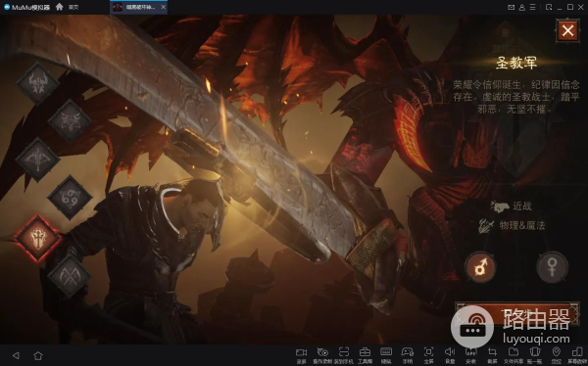Open the 音量 volume control

coord(450,355)
